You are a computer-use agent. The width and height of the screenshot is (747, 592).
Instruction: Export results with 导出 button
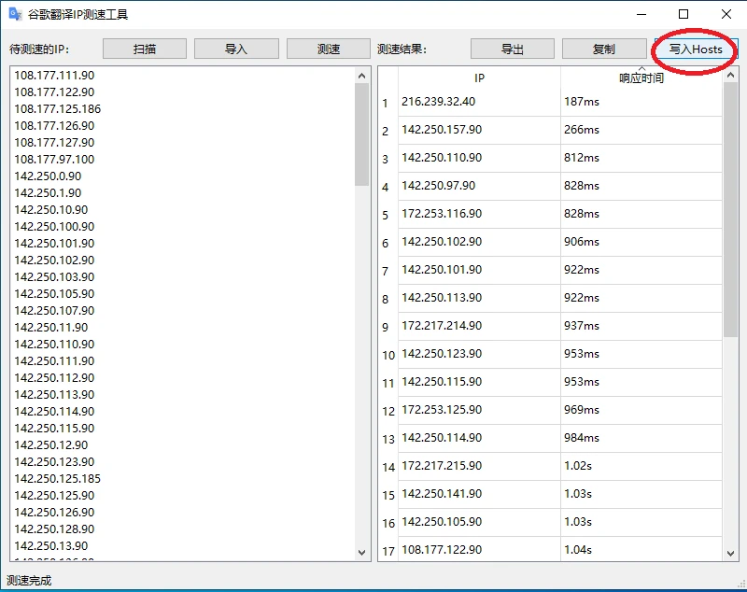click(x=512, y=49)
